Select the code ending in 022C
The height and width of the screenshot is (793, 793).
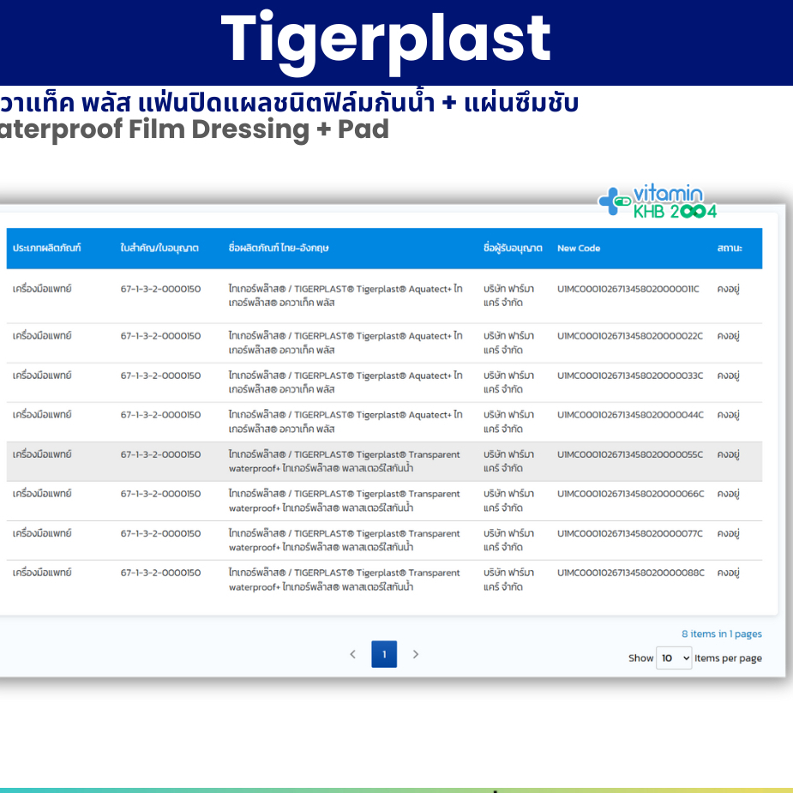tap(629, 336)
